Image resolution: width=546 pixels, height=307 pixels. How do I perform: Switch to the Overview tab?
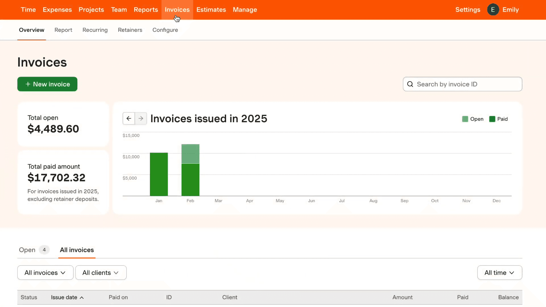pyautogui.click(x=32, y=30)
